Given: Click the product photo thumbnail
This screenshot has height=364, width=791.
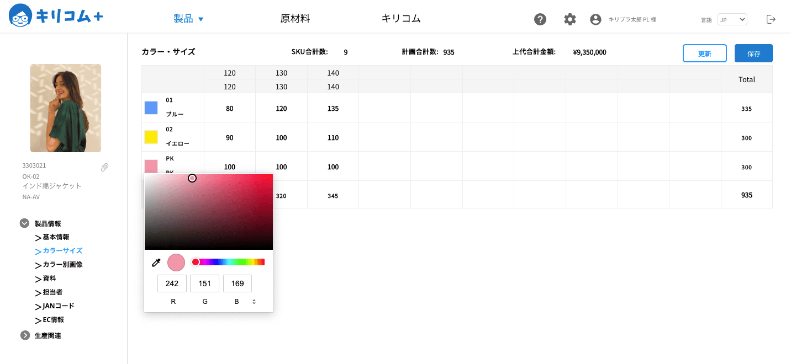Looking at the screenshot, I should [66, 108].
